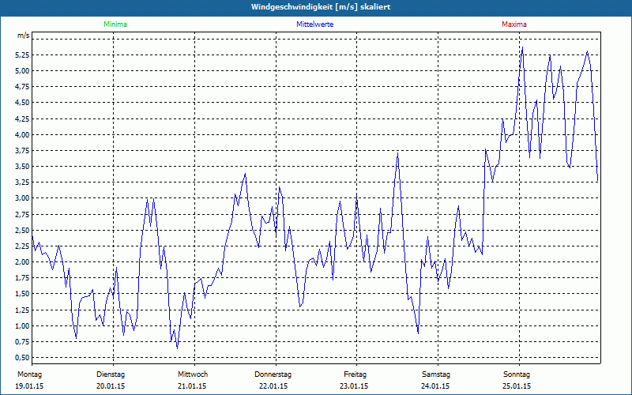Click the date 24.01.15
Image resolution: width=632 pixels, height=395 pixels.
click(435, 386)
